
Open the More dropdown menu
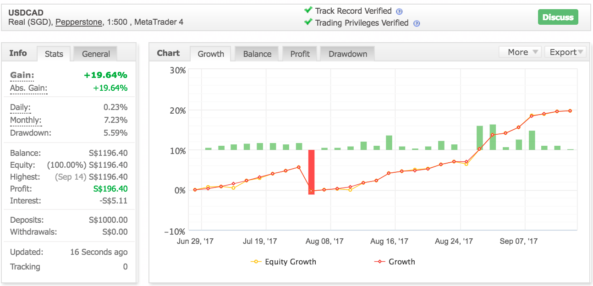[x=520, y=52]
